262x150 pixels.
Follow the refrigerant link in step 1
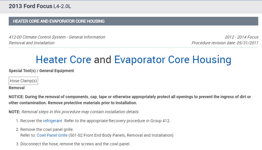click(53, 121)
